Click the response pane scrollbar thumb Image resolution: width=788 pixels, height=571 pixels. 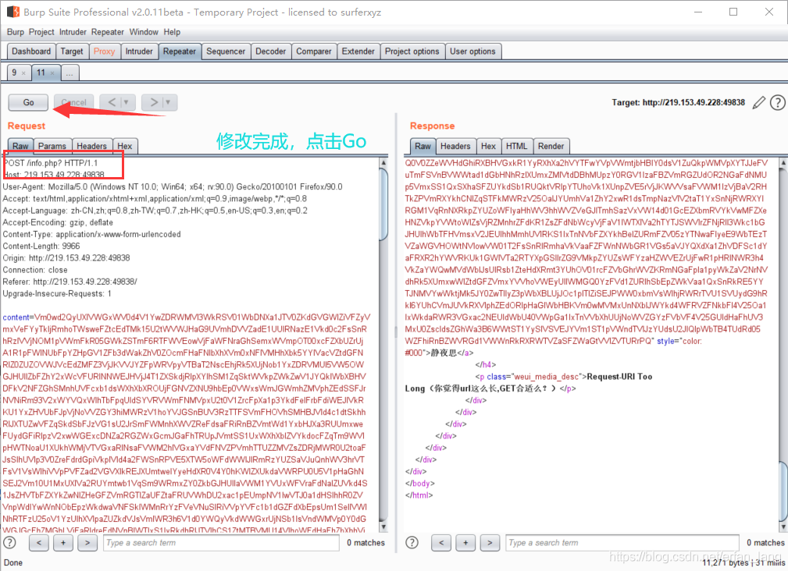click(783, 491)
